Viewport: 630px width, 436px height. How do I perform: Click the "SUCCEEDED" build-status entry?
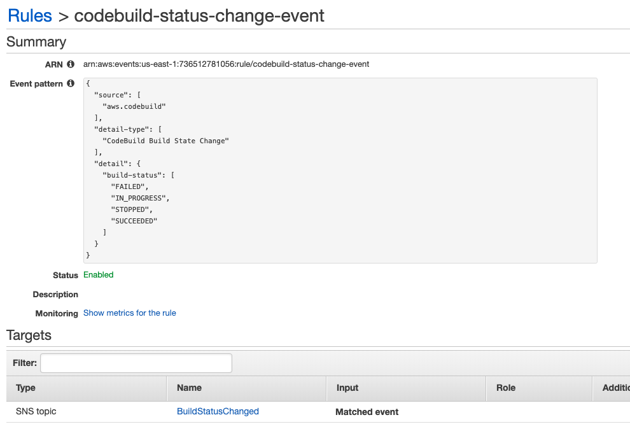(134, 221)
